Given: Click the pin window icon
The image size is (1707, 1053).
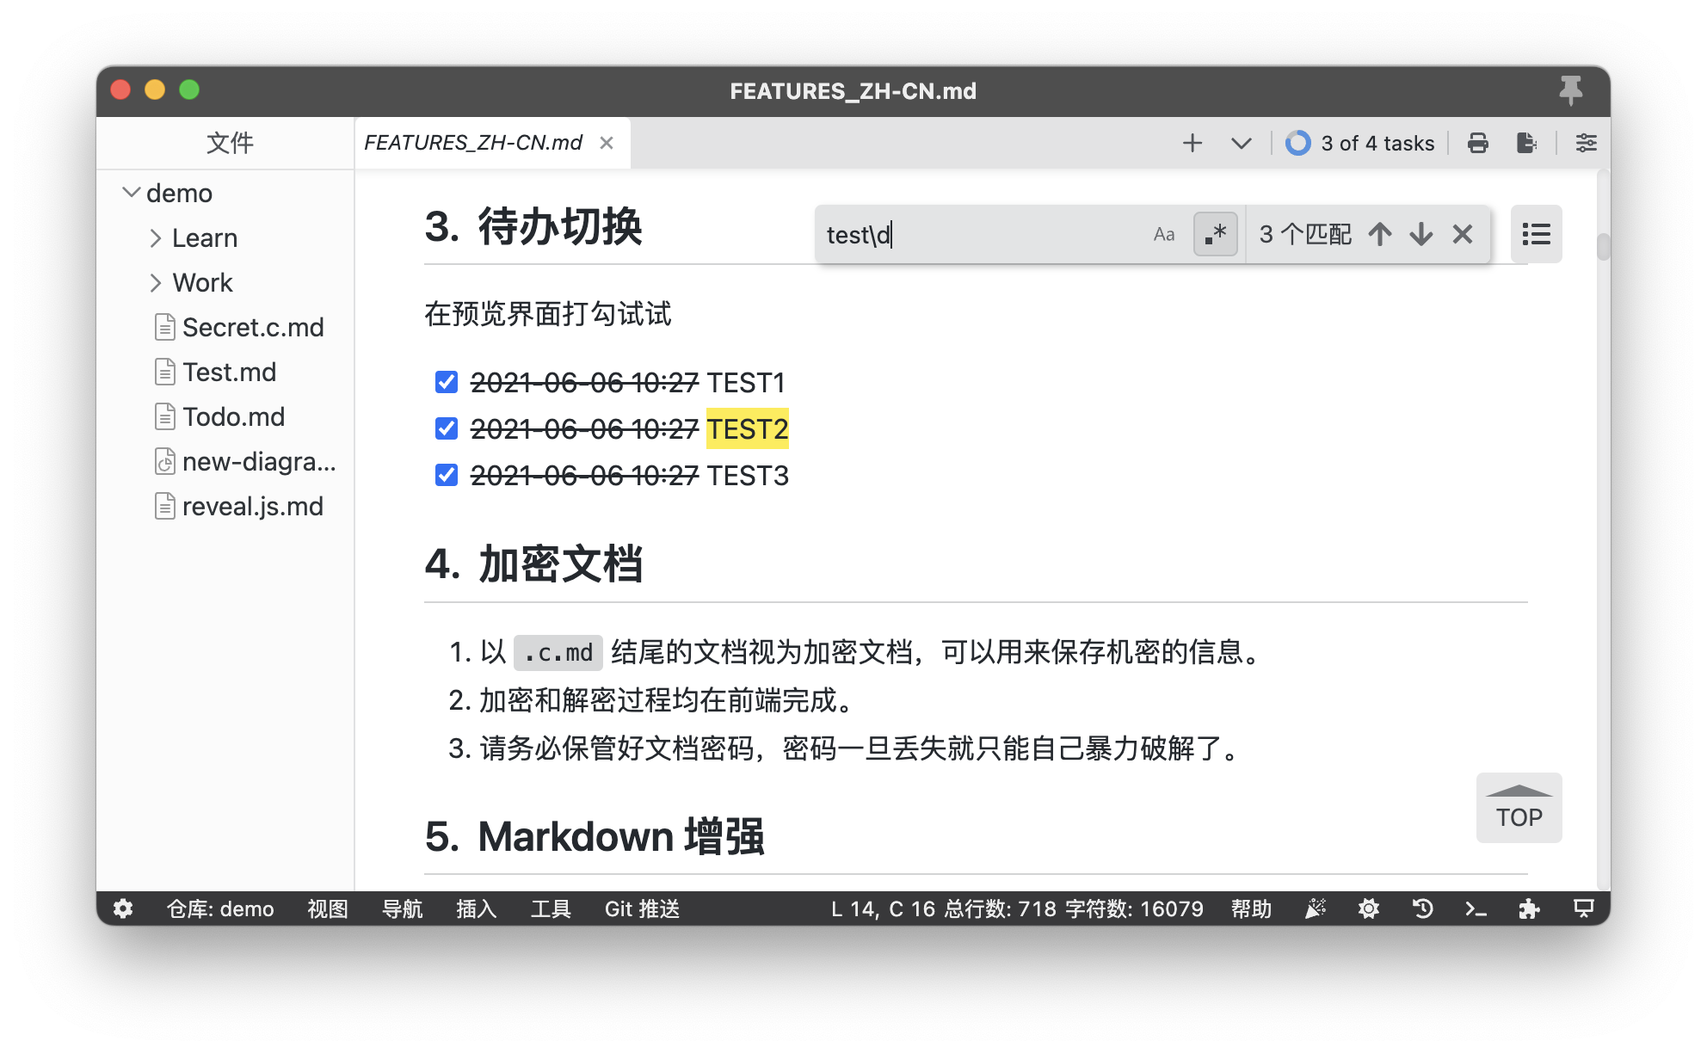Looking at the screenshot, I should click(1570, 90).
